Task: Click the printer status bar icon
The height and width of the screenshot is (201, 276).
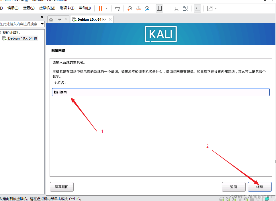Action: tap(240, 199)
